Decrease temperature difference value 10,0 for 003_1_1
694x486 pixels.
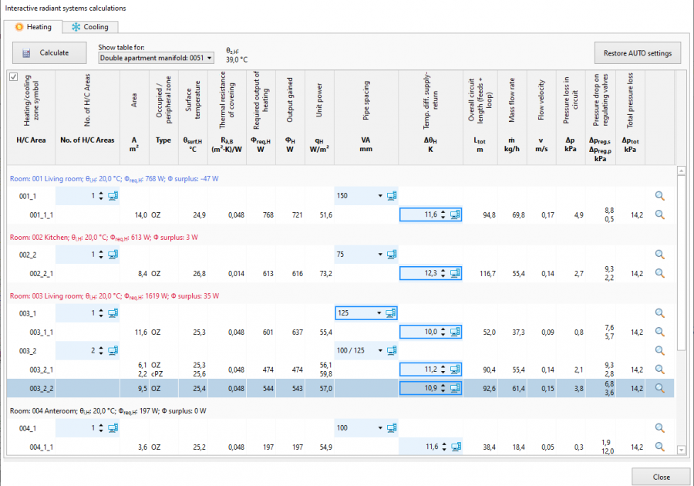point(443,333)
